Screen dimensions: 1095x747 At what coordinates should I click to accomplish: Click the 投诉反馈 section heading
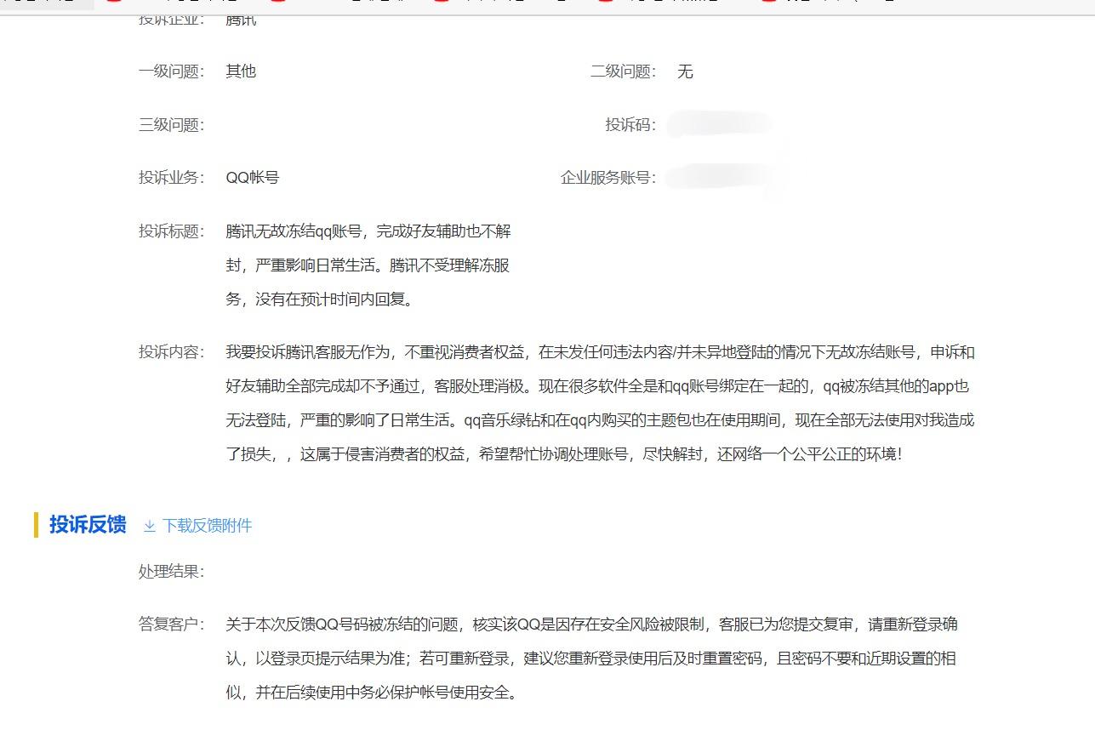coord(88,525)
